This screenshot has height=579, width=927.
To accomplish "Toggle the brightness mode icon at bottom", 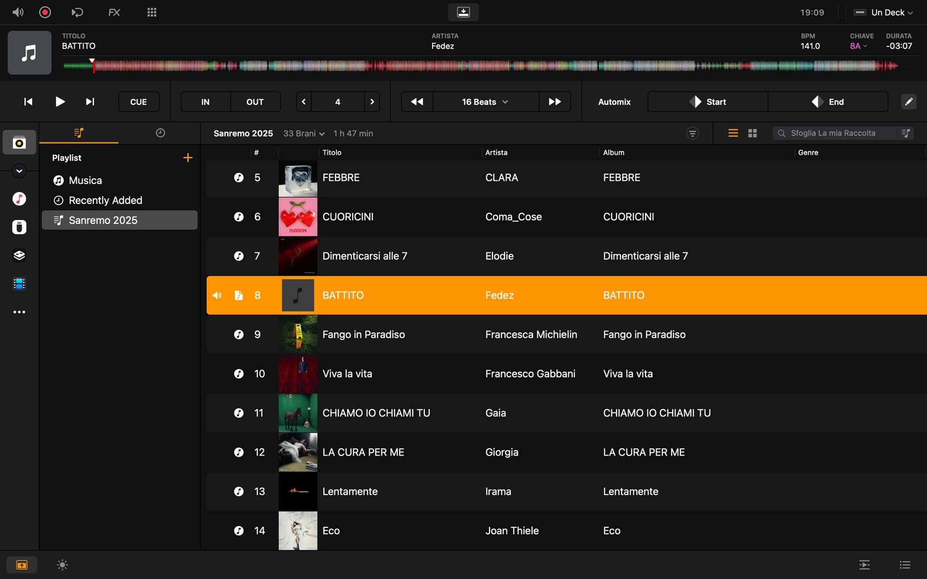I will point(62,565).
